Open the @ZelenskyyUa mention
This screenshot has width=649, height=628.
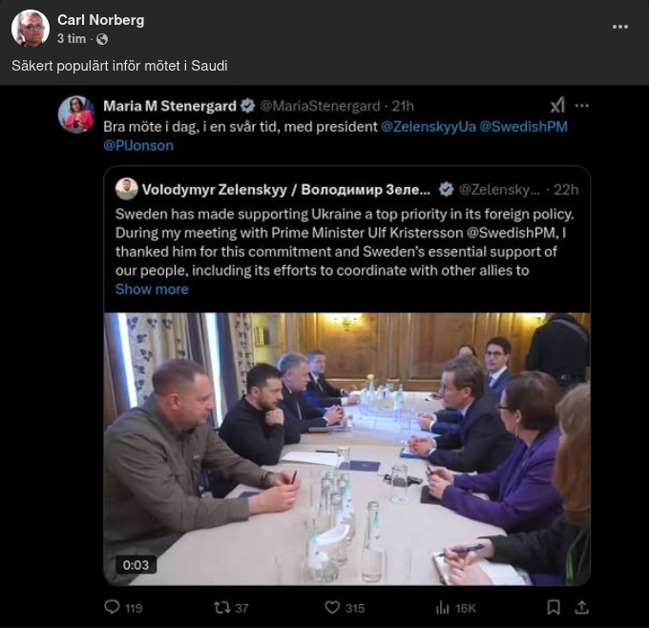[x=428, y=126]
